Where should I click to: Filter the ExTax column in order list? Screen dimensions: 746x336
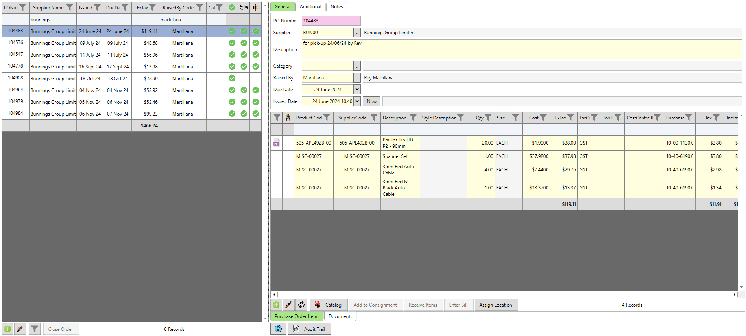pyautogui.click(x=152, y=7)
